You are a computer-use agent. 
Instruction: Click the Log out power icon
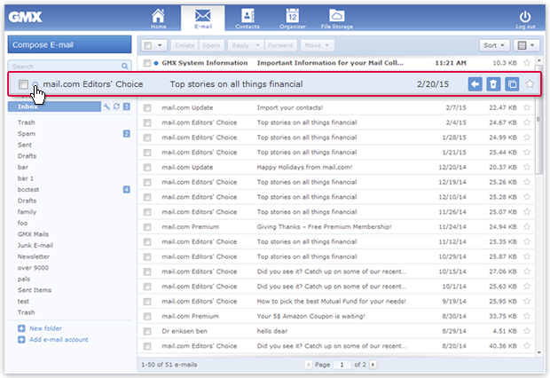point(525,19)
